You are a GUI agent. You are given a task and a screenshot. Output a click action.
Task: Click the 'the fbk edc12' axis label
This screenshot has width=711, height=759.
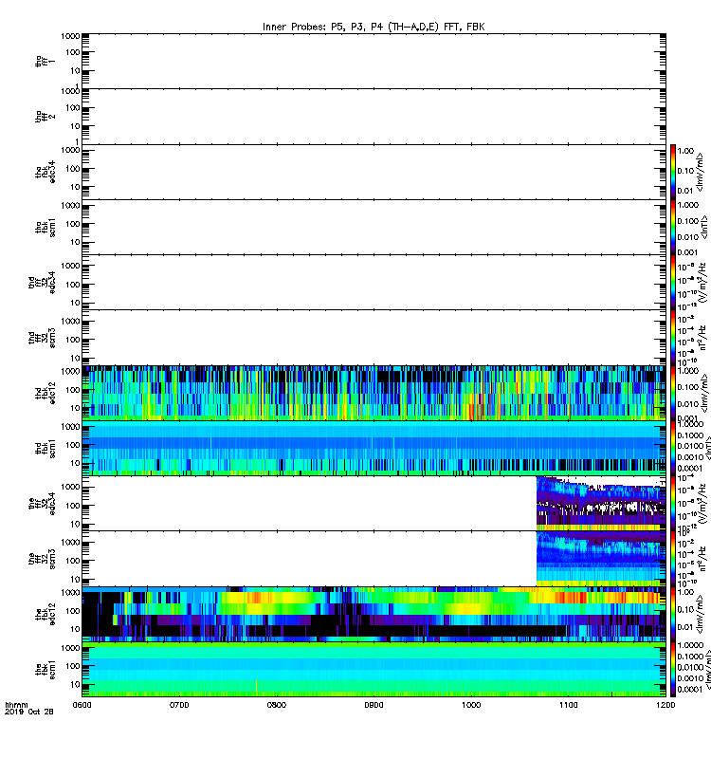click(x=45, y=614)
